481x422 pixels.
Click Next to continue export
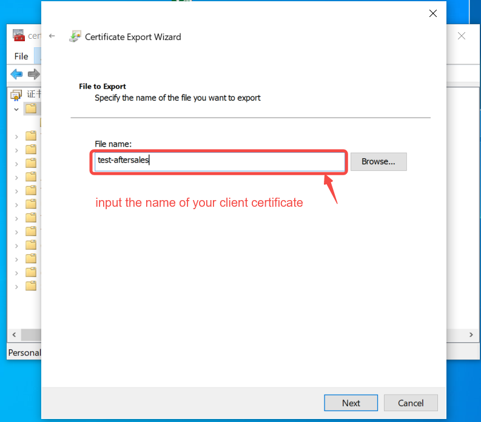[x=351, y=403]
